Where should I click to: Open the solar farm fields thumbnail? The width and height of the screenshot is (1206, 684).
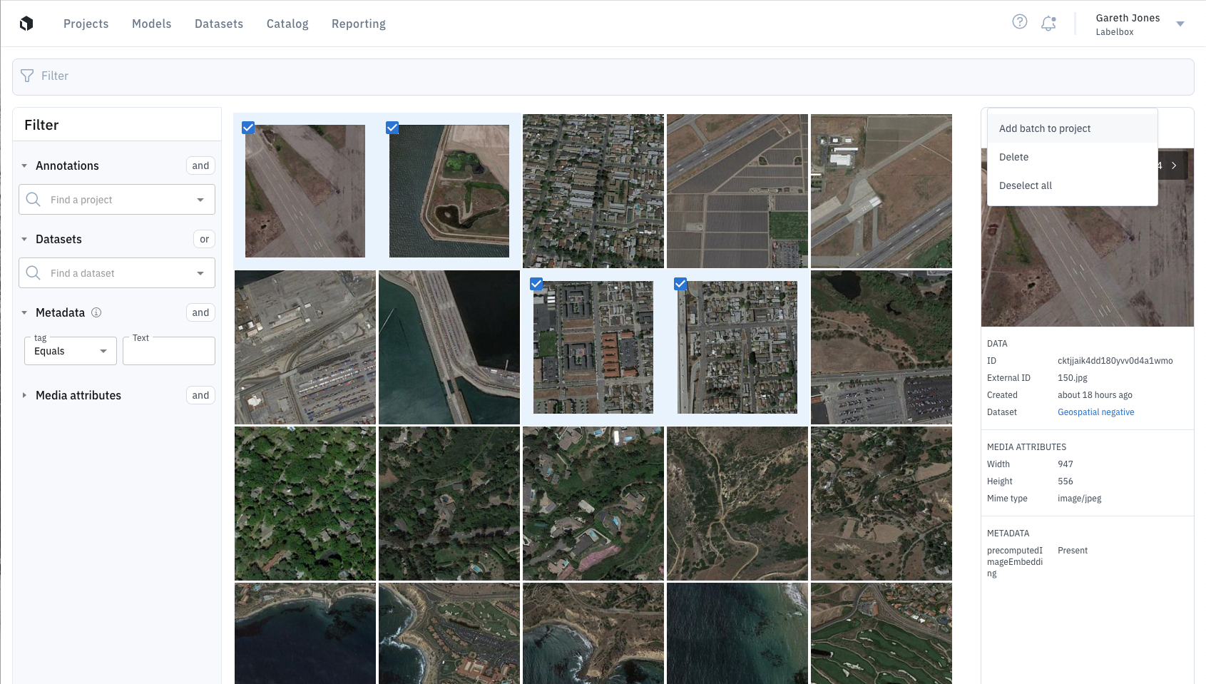(737, 191)
